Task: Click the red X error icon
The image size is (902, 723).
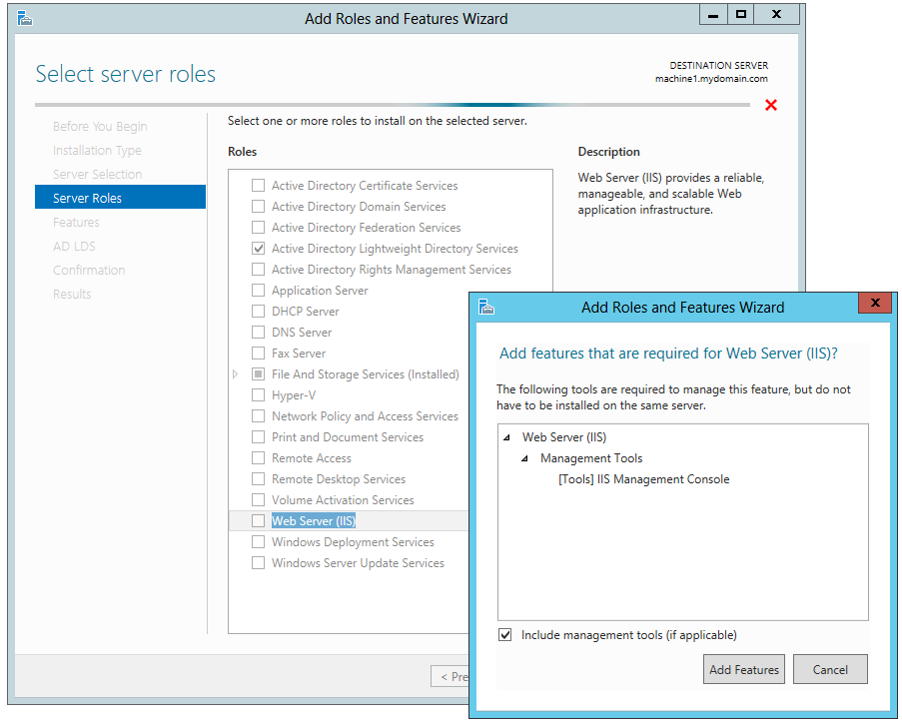Action: pos(770,105)
